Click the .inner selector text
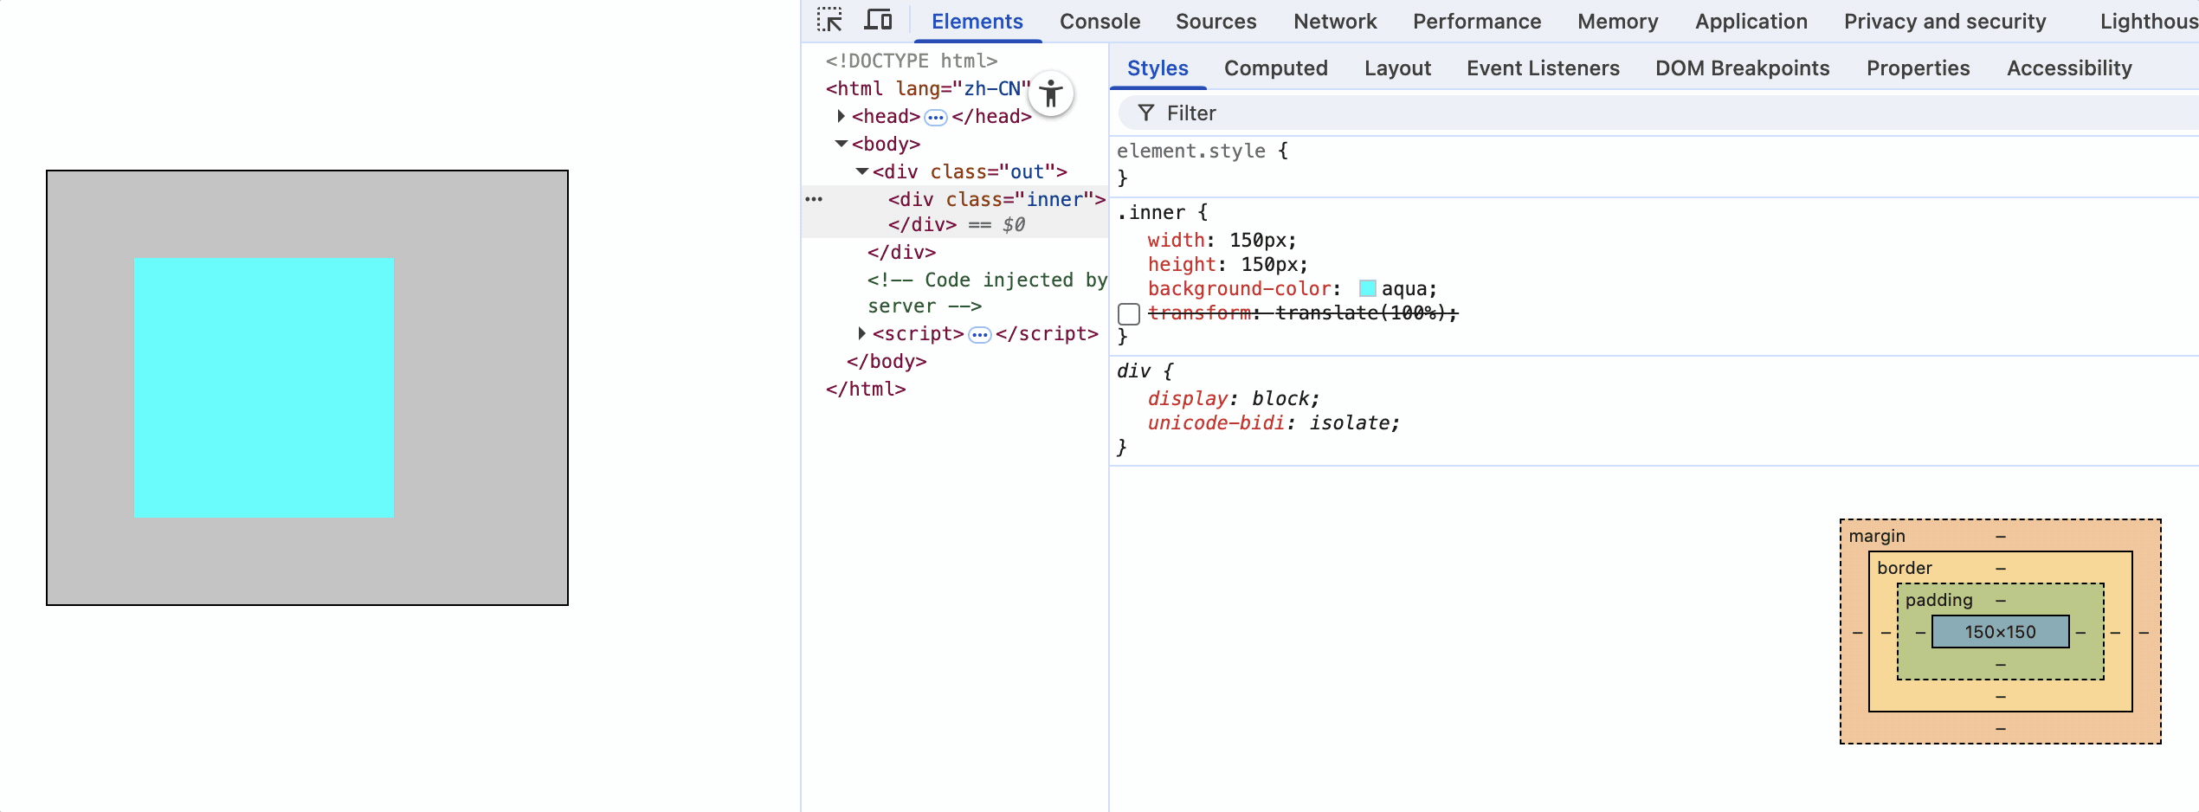2199x812 pixels. [1151, 213]
